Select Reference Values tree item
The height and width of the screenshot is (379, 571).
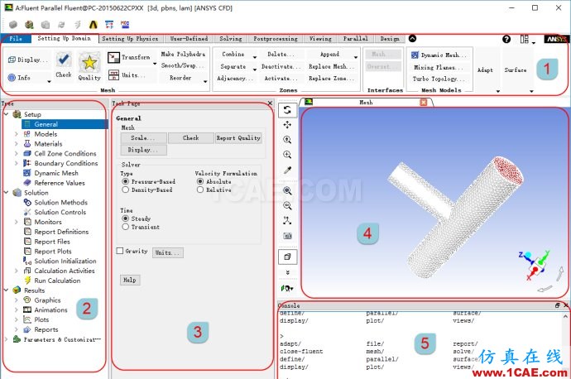[60, 183]
